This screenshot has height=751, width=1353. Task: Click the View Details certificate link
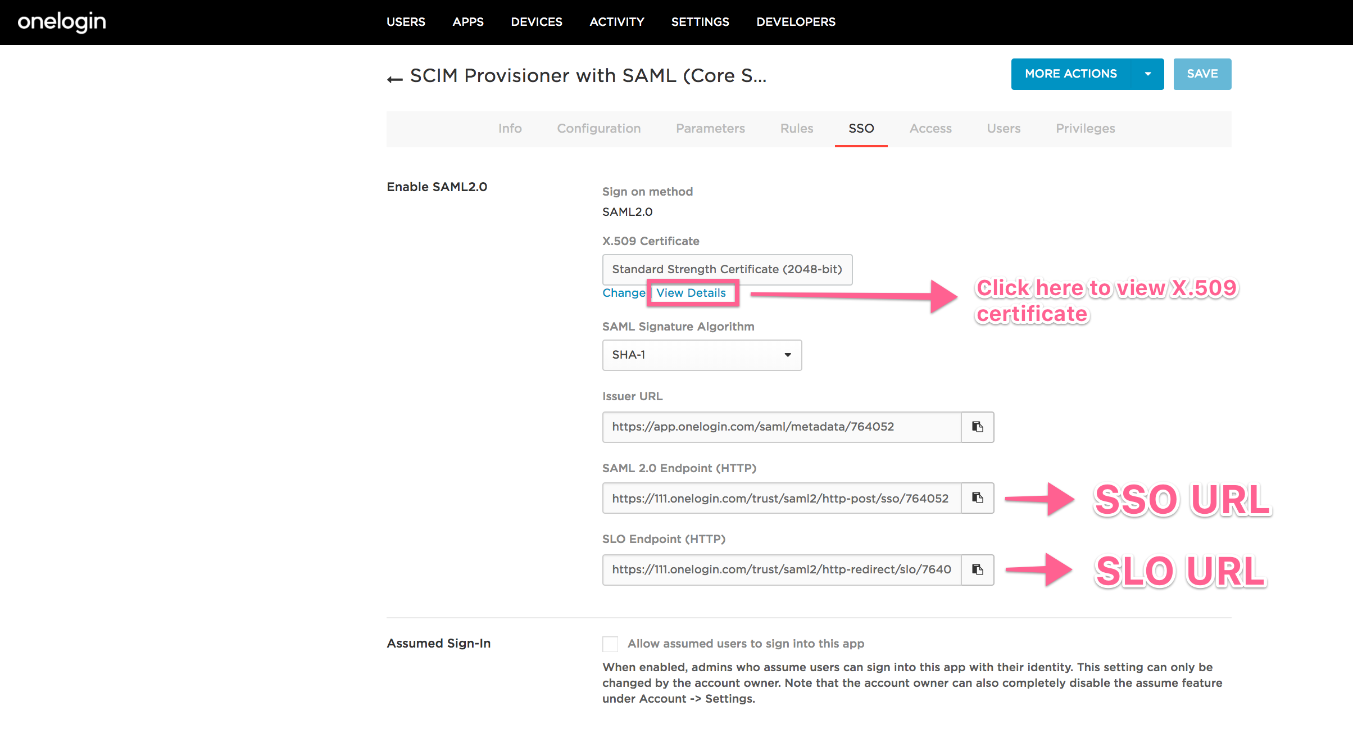pos(691,293)
